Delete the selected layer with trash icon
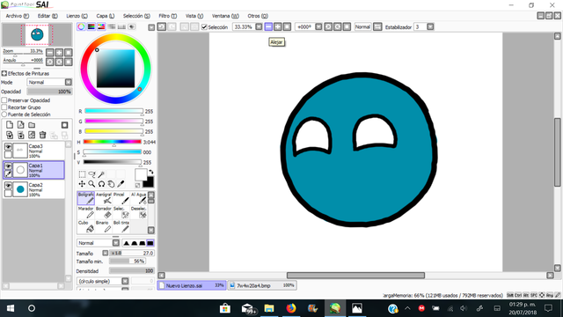 43,135
